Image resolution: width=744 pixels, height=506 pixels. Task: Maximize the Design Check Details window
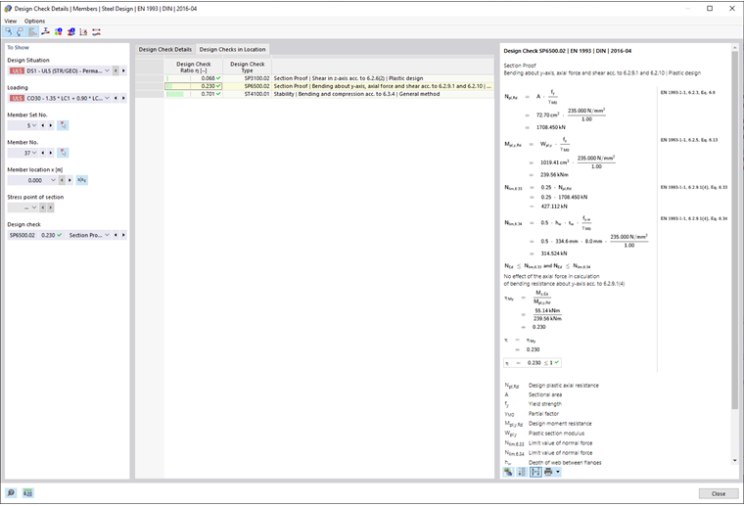(x=710, y=9)
